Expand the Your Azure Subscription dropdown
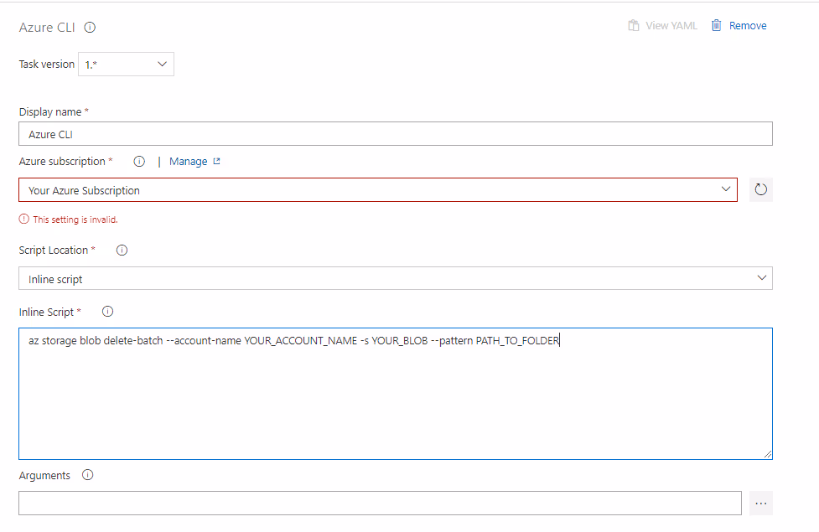Viewport: 819px width, 532px height. (x=726, y=189)
